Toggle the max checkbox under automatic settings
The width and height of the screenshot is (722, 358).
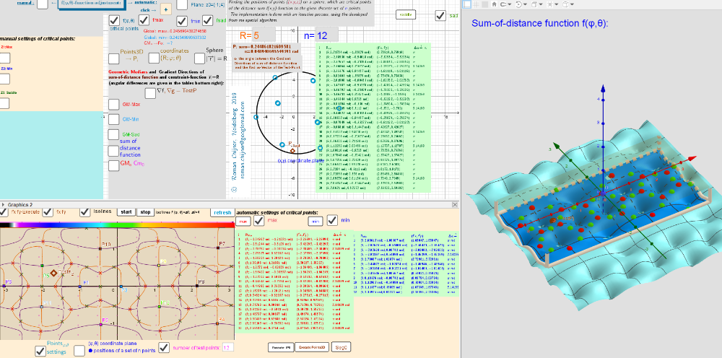[259, 222]
